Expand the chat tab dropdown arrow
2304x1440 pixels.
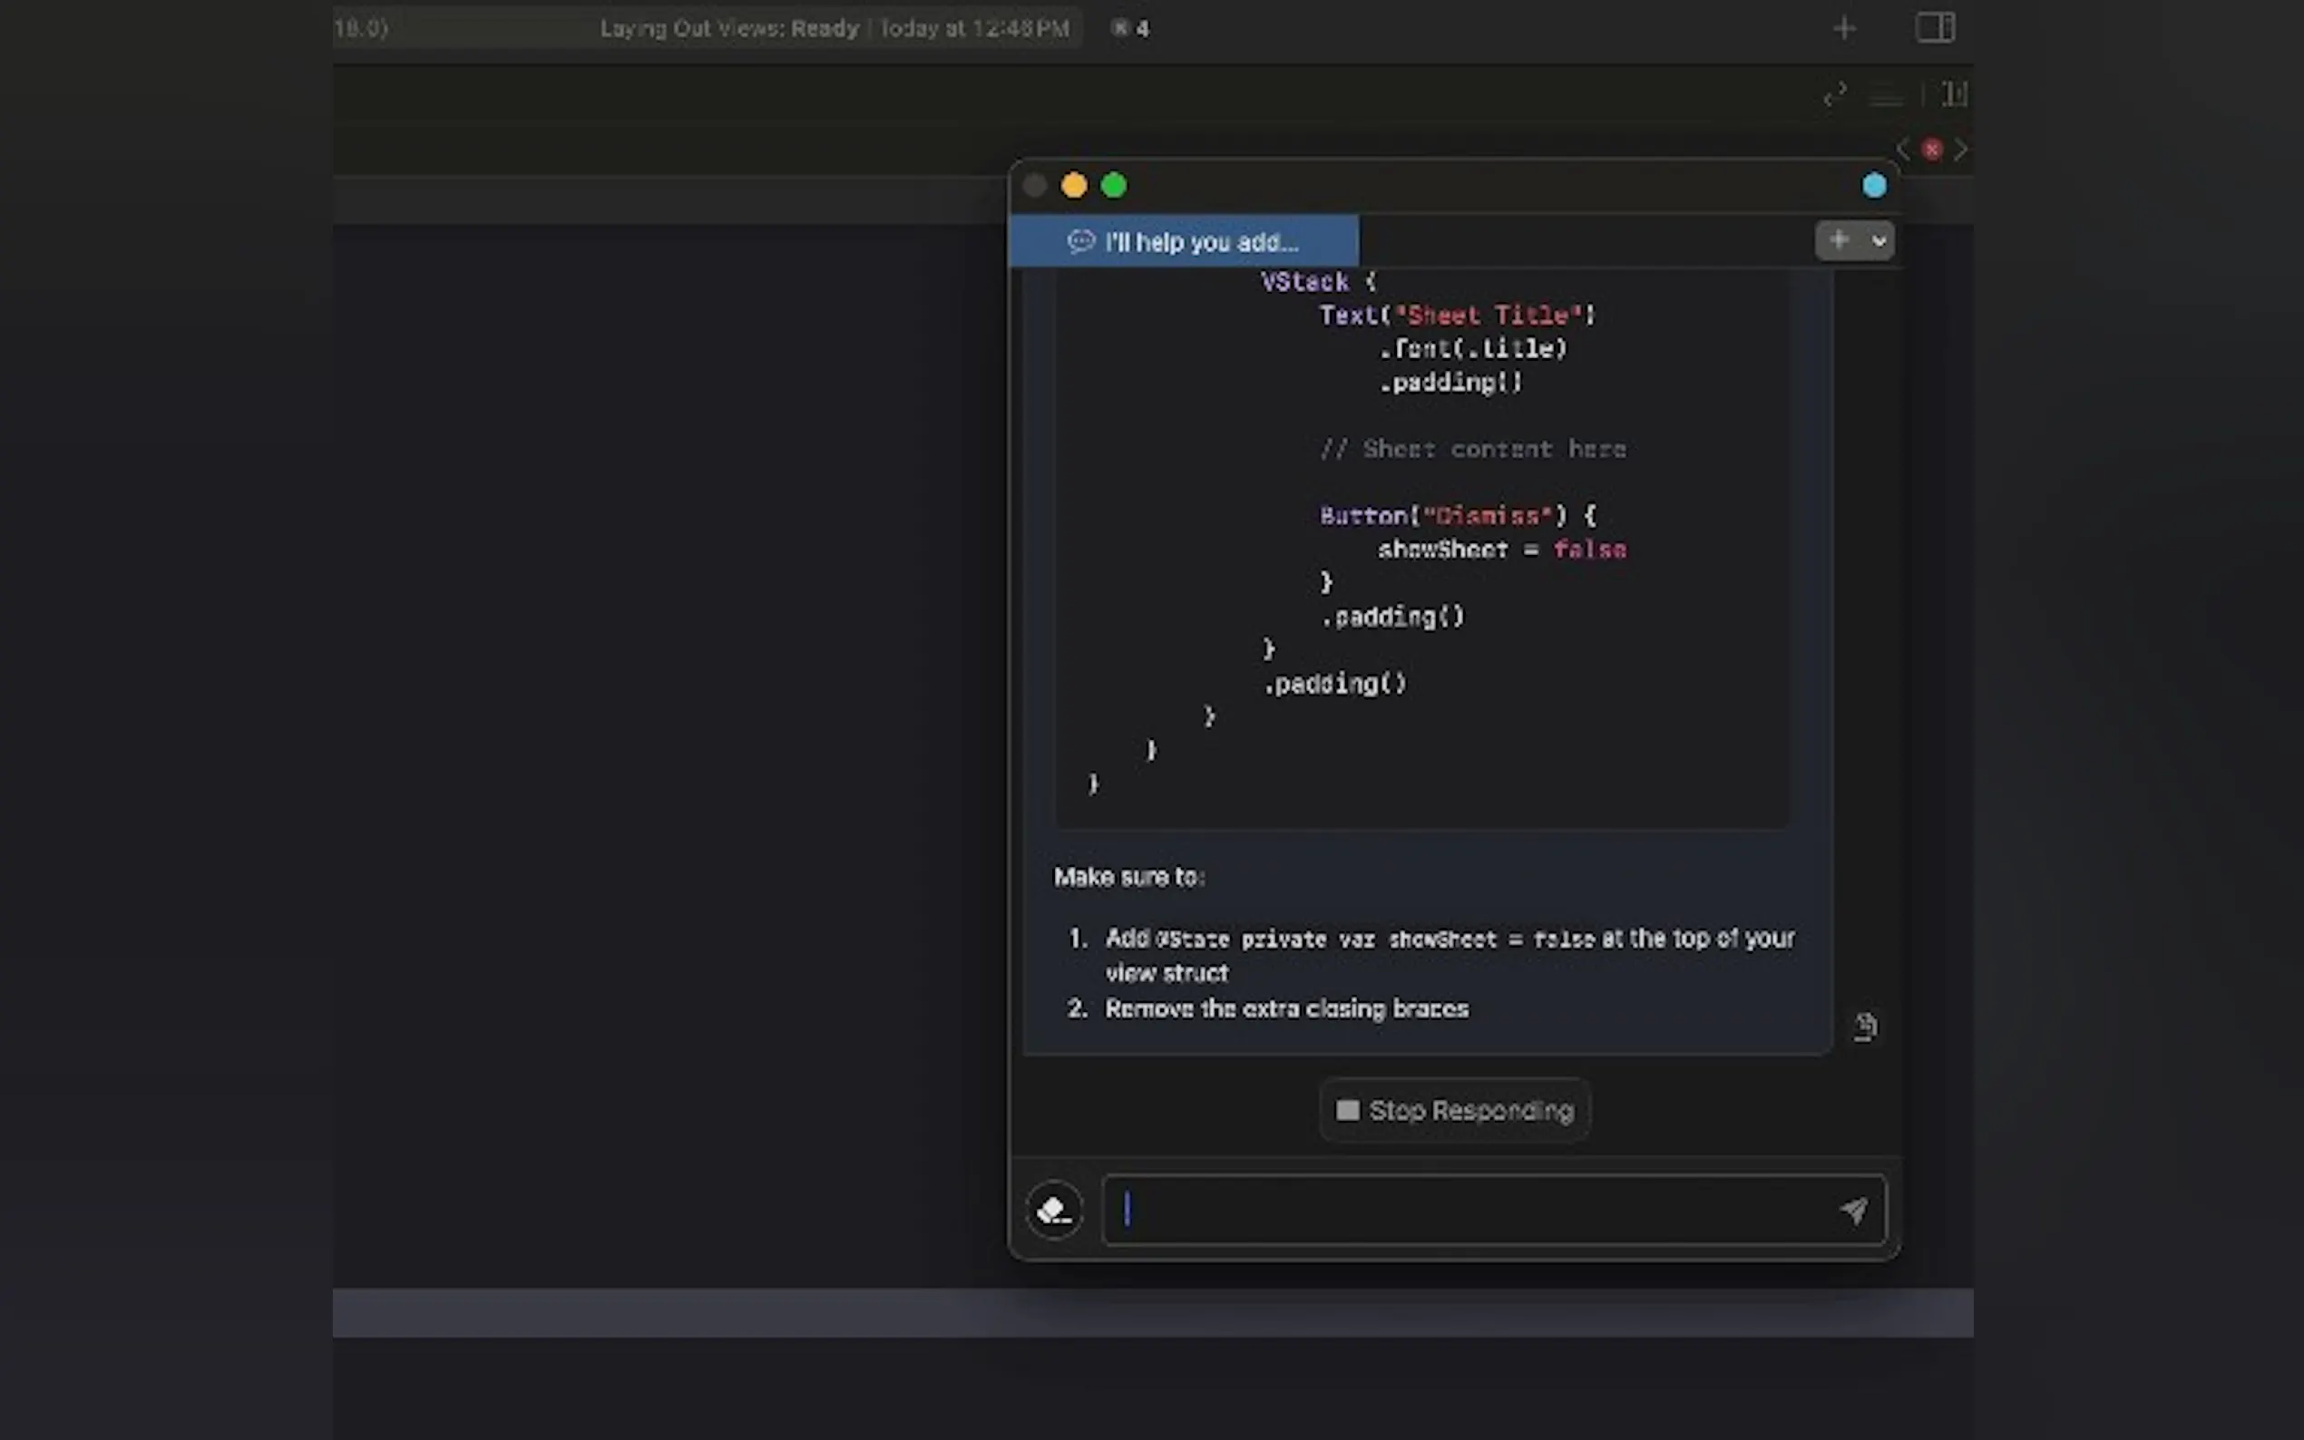click(1879, 241)
